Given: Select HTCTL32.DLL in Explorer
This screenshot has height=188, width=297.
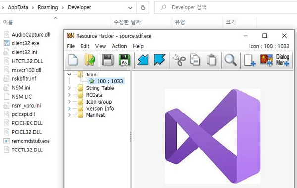Looking at the screenshot, I should tap(23, 61).
